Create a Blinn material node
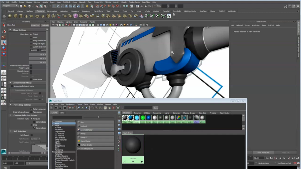This screenshot has height=169, width=301. (96, 122)
